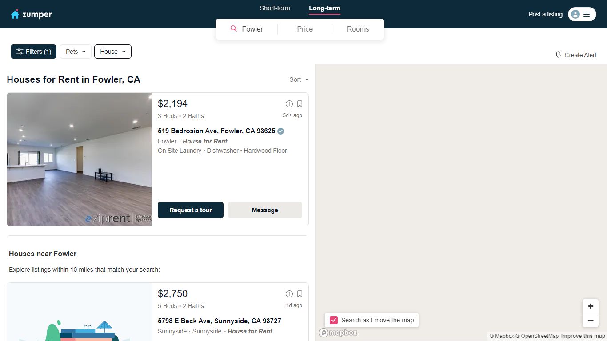Image resolution: width=607 pixels, height=341 pixels.
Task: Open the Sort dropdown
Action: click(299, 79)
